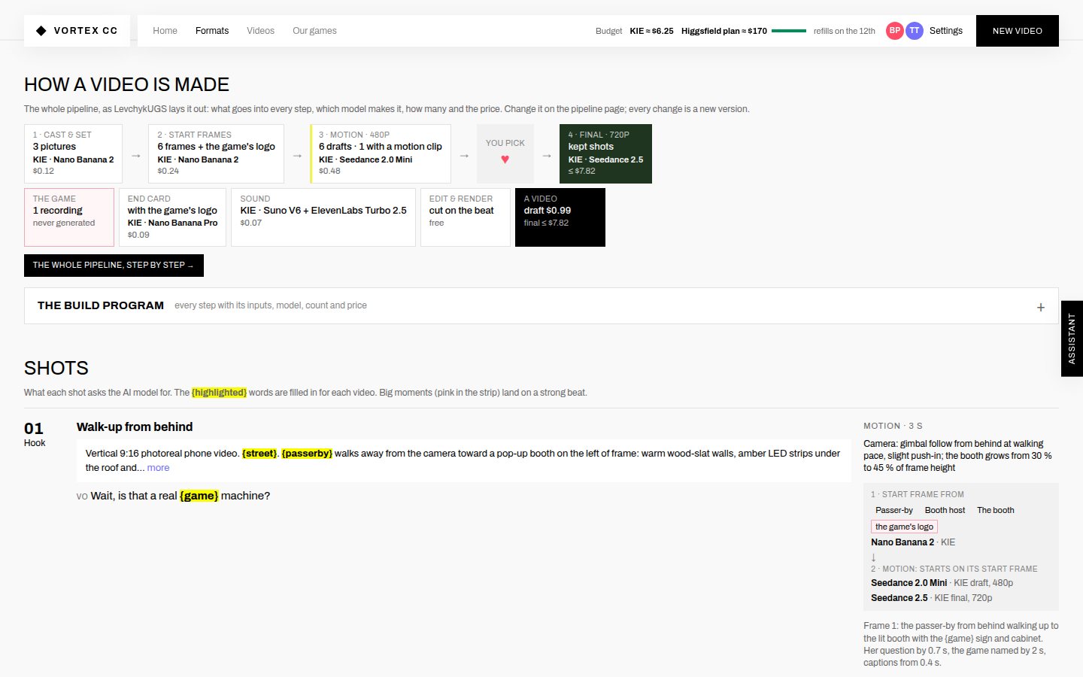Click the TT user avatar
Image resolution: width=1083 pixels, height=677 pixels.
(x=915, y=31)
